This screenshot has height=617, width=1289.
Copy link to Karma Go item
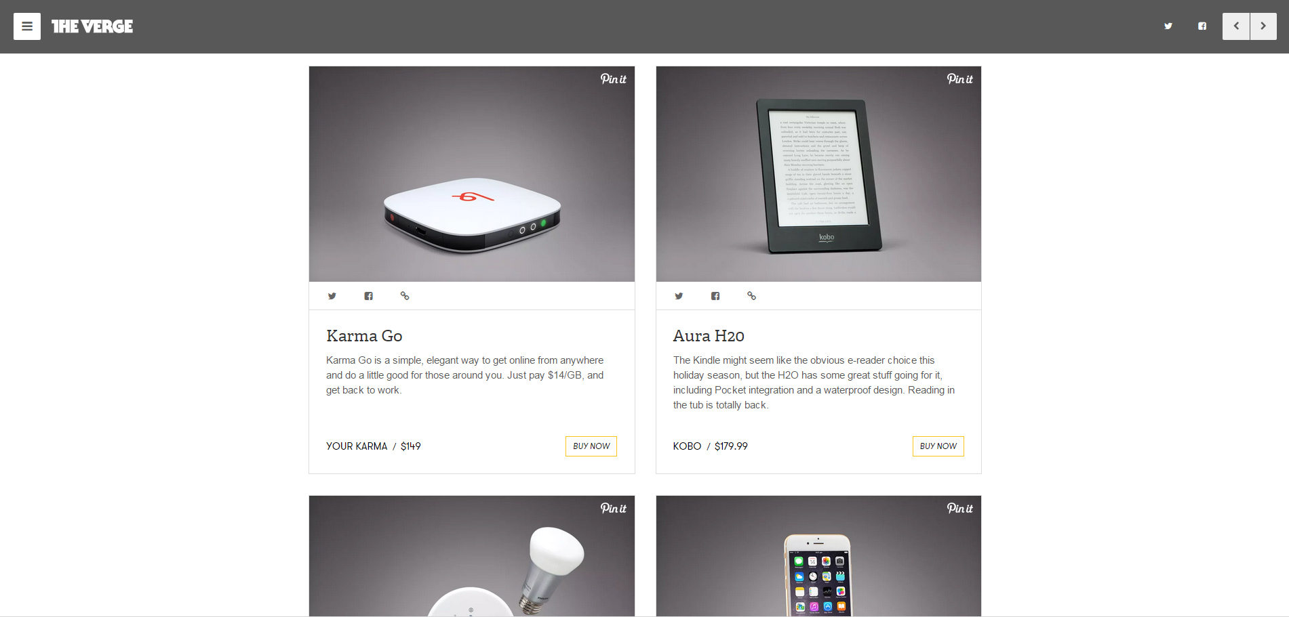(405, 296)
